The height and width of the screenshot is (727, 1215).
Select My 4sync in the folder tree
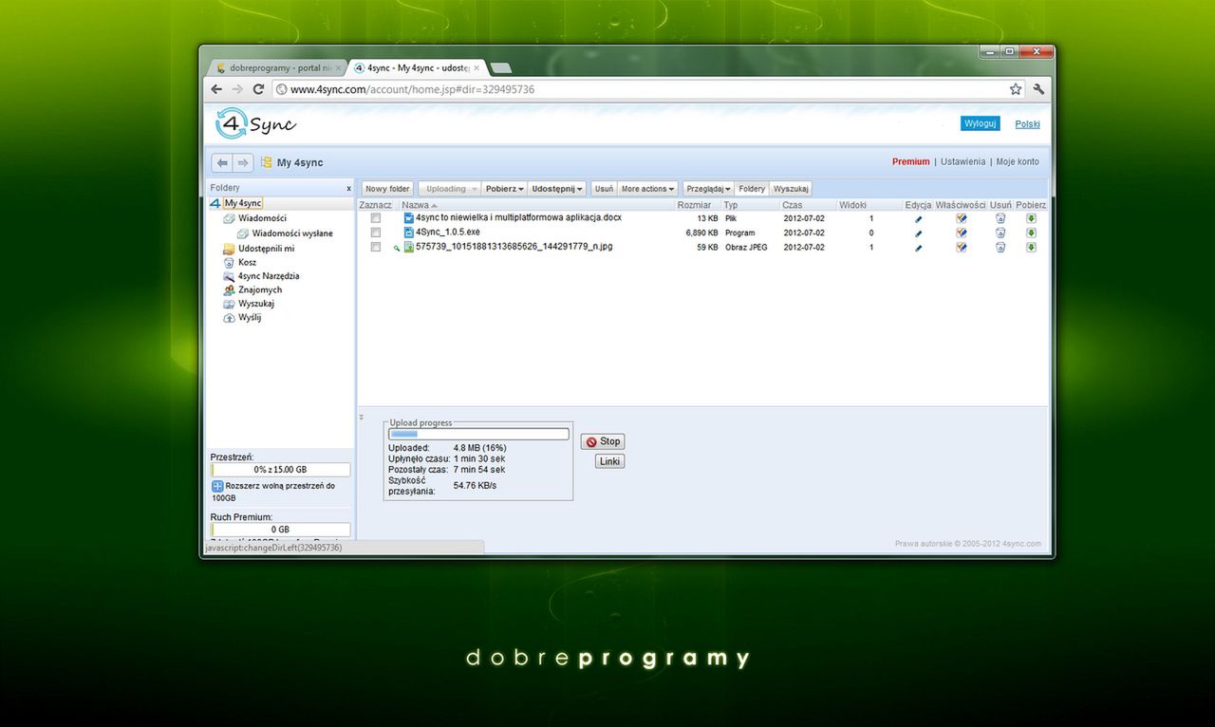(x=243, y=203)
